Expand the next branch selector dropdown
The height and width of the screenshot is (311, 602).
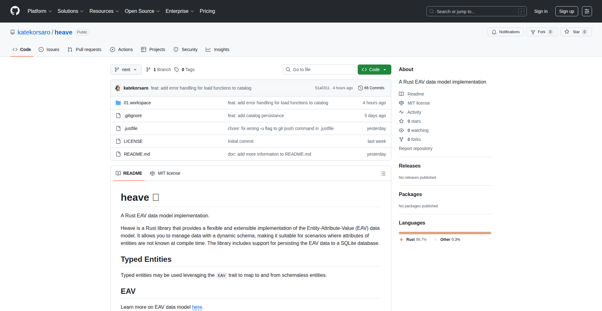[126, 70]
